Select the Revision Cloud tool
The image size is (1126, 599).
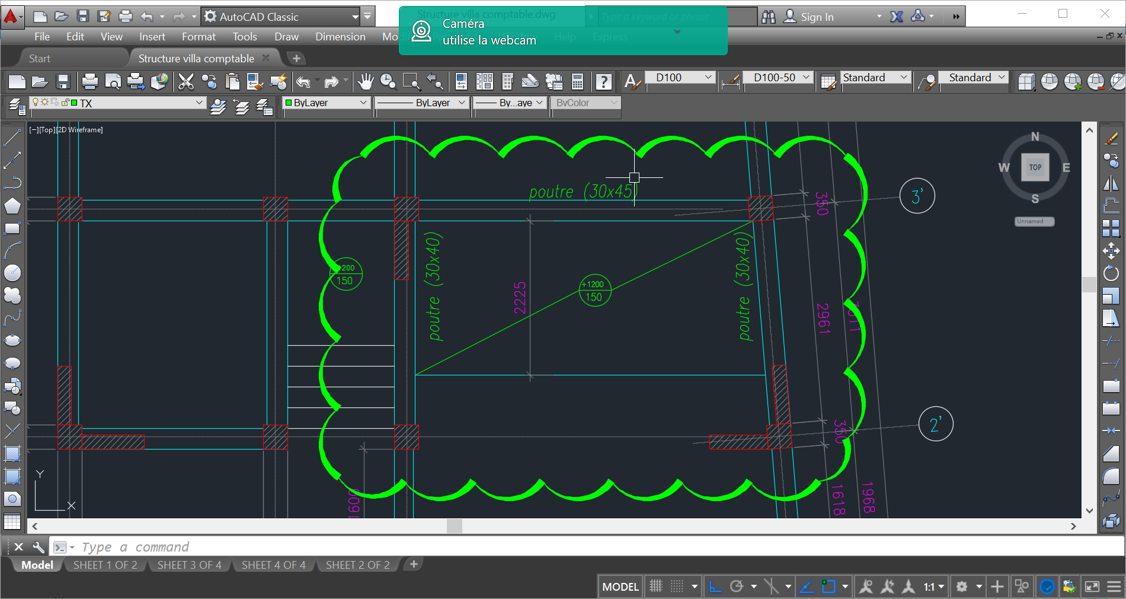coord(12,295)
